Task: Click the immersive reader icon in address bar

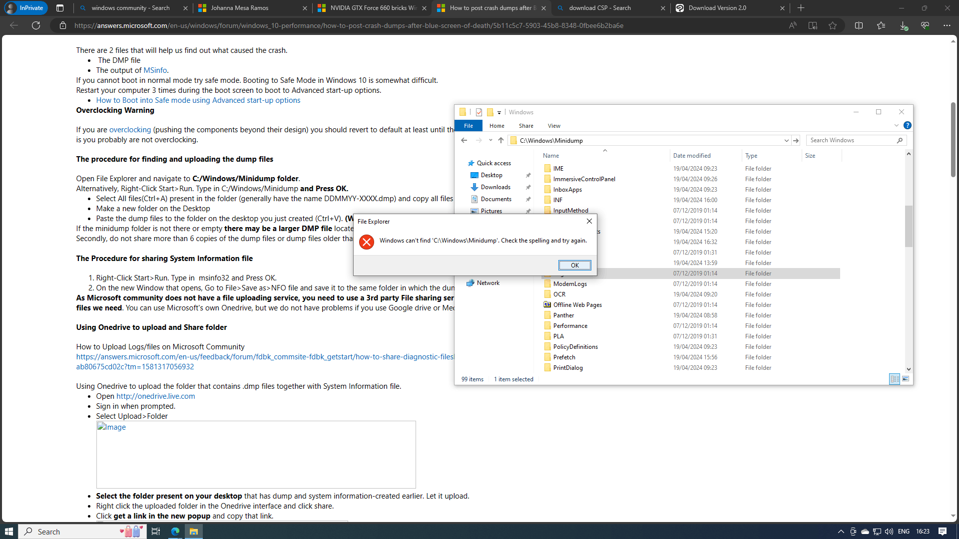Action: click(813, 25)
